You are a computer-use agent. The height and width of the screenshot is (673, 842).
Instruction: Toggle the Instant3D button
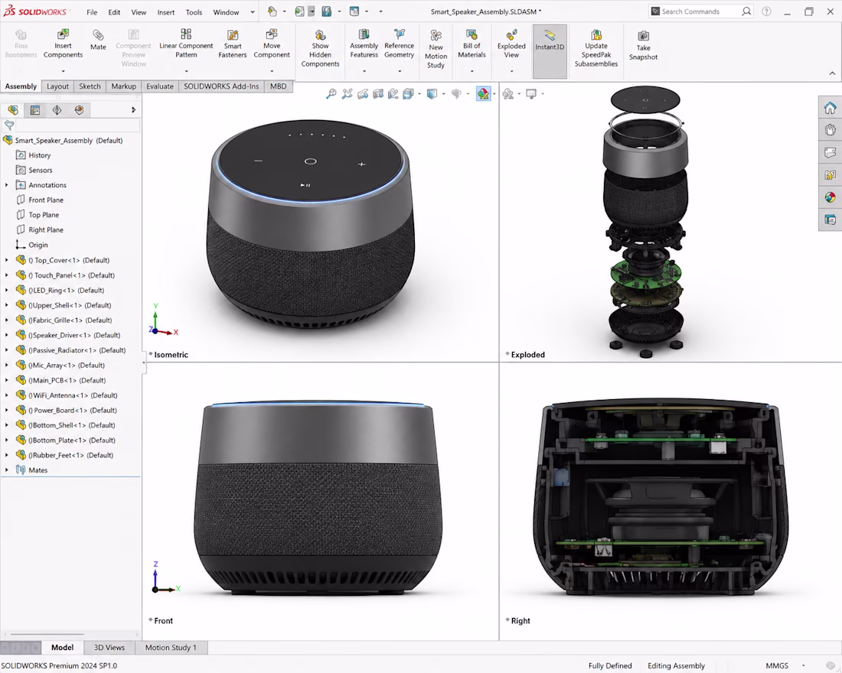click(x=550, y=51)
